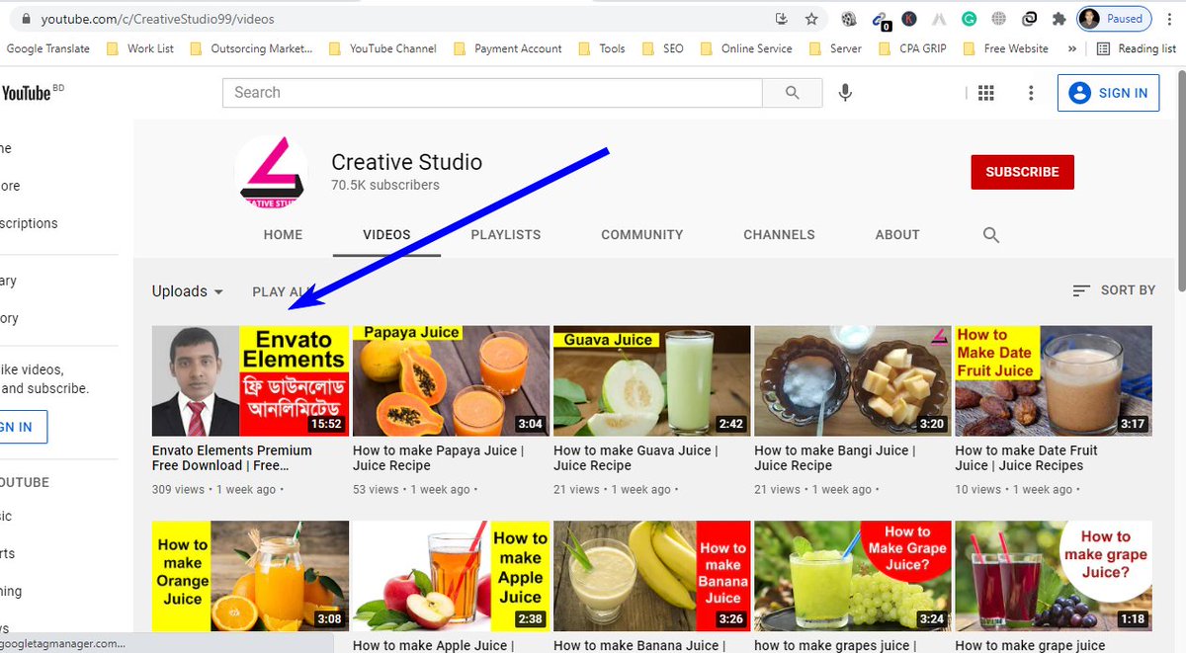Click the Paused profile avatar button
Screen dimensions: 1186x653
[1113, 19]
